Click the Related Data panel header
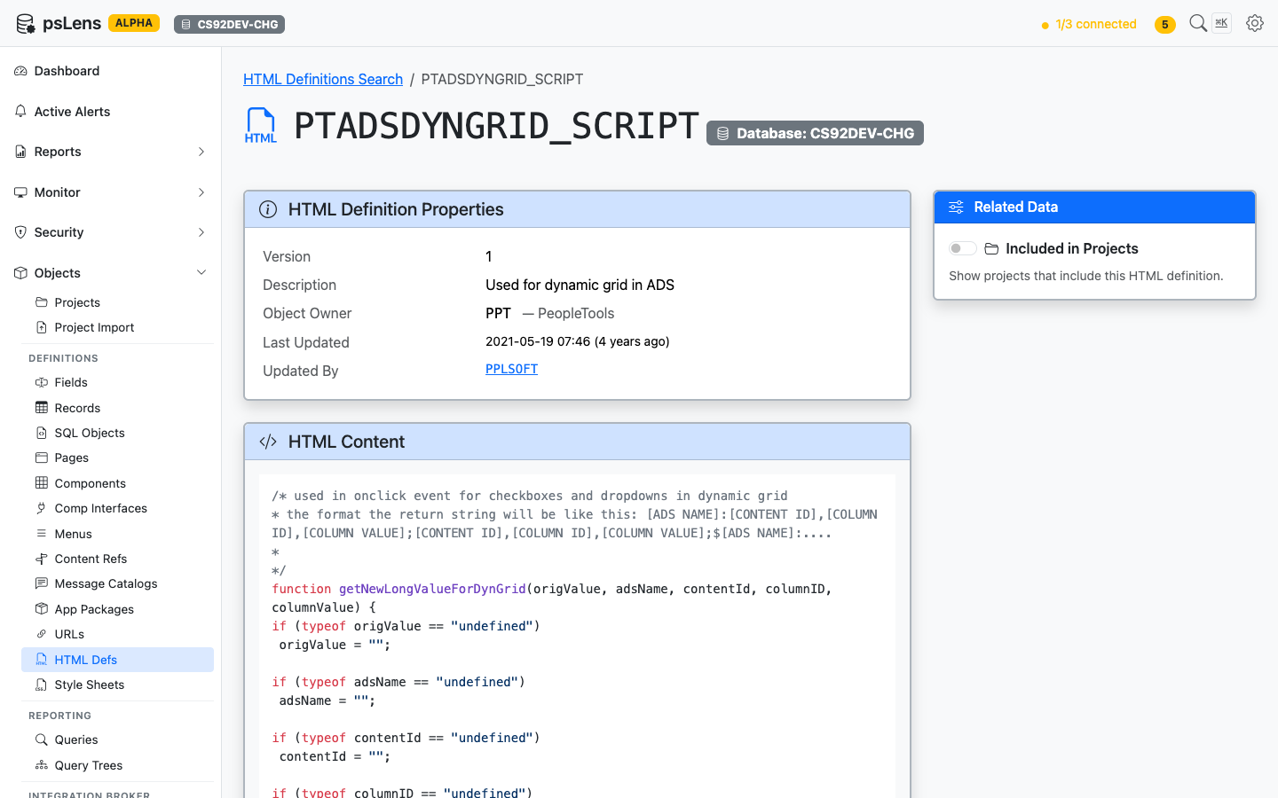This screenshot has height=798, width=1278. tap(1094, 207)
